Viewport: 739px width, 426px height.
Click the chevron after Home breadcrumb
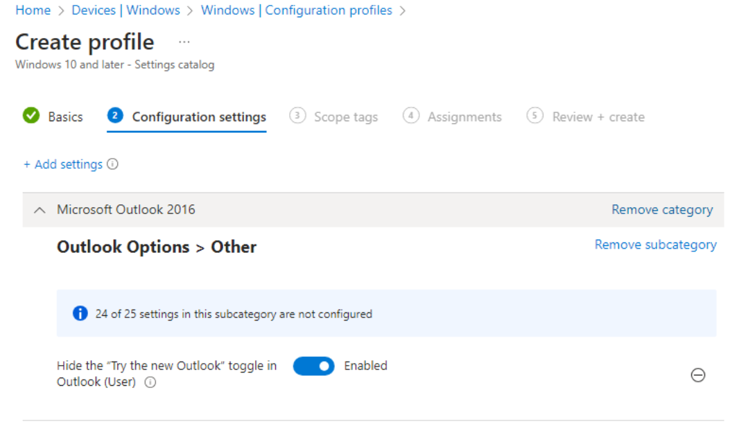pos(60,10)
